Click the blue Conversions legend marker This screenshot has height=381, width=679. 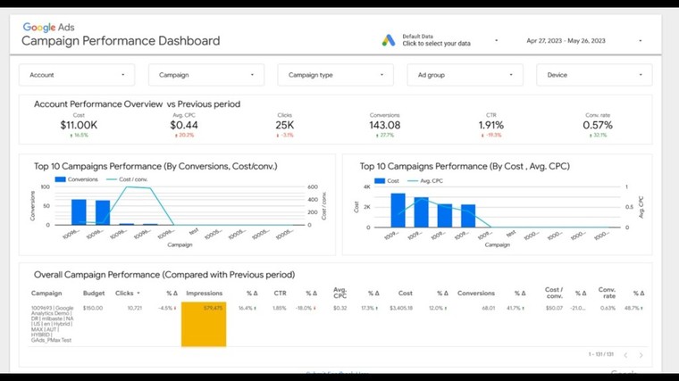click(61, 179)
